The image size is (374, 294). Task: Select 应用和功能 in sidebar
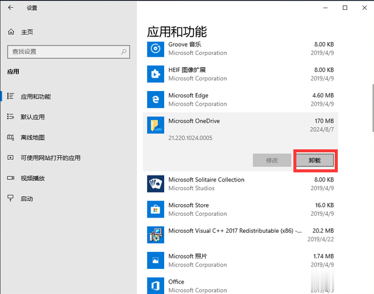click(36, 96)
